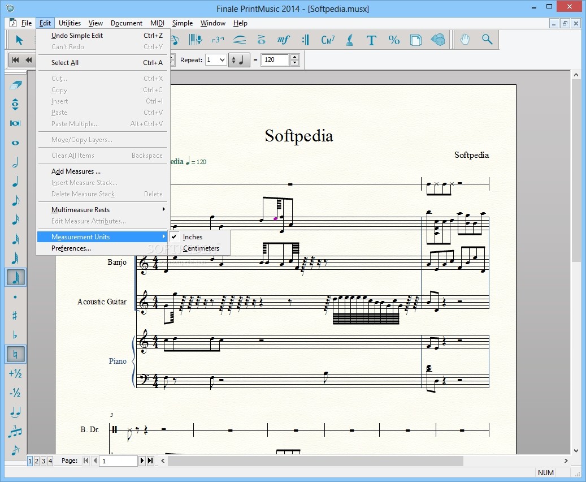Adjust the tempo value stepper arrows
Image resolution: width=586 pixels, height=482 pixels.
(295, 60)
